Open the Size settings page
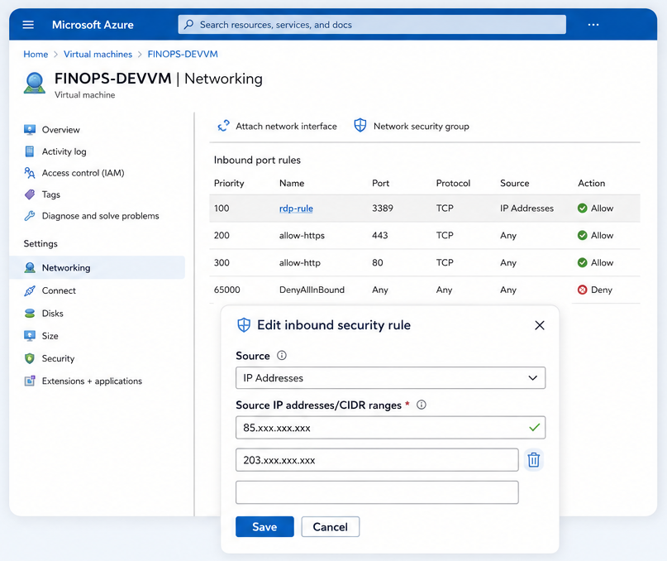 pyautogui.click(x=50, y=336)
